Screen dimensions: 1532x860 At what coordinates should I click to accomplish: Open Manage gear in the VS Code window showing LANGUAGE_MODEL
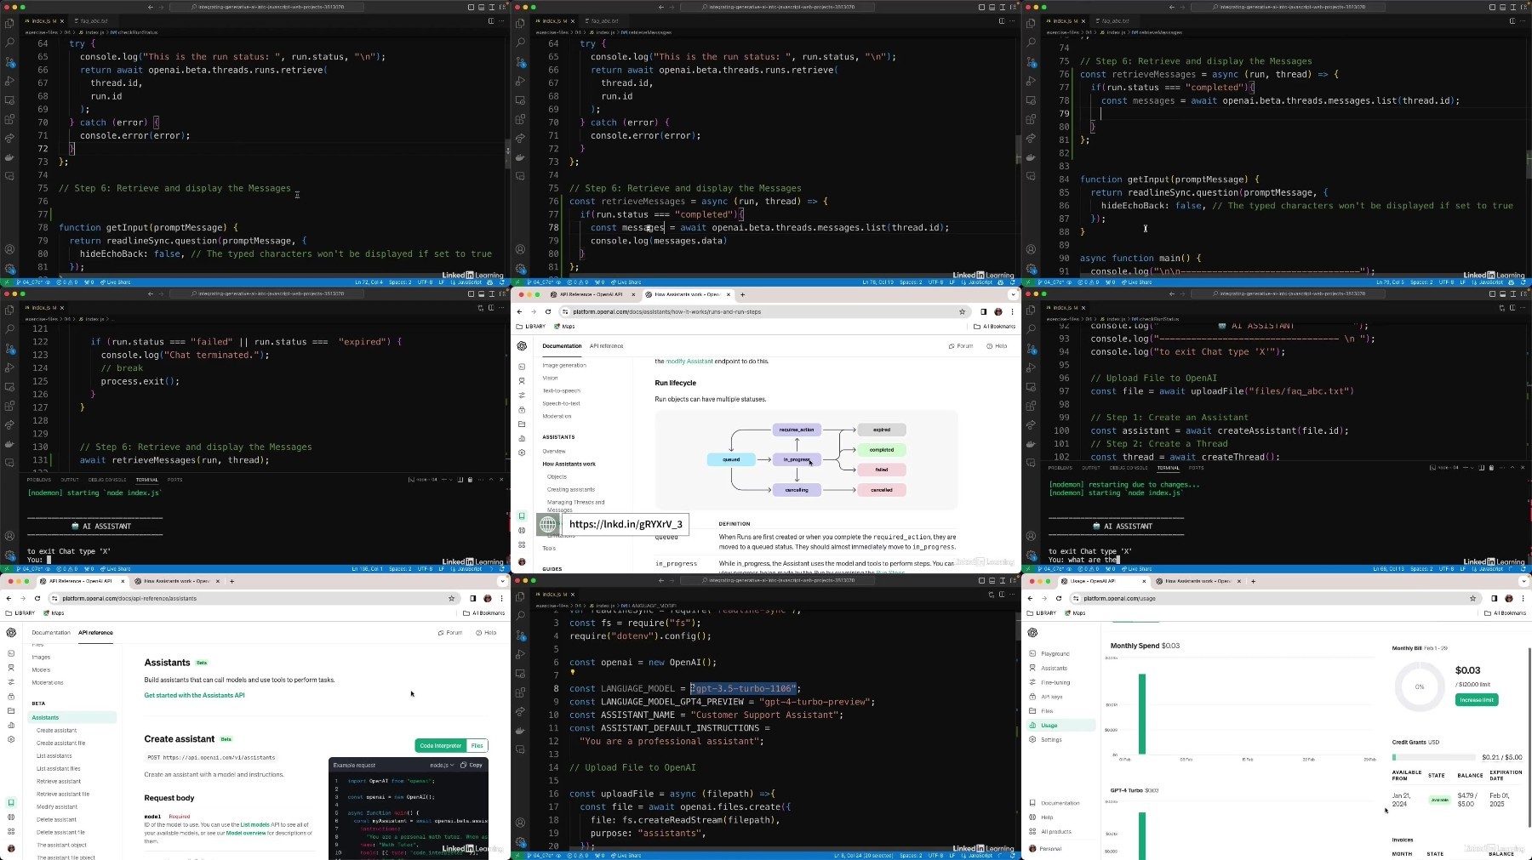520,841
